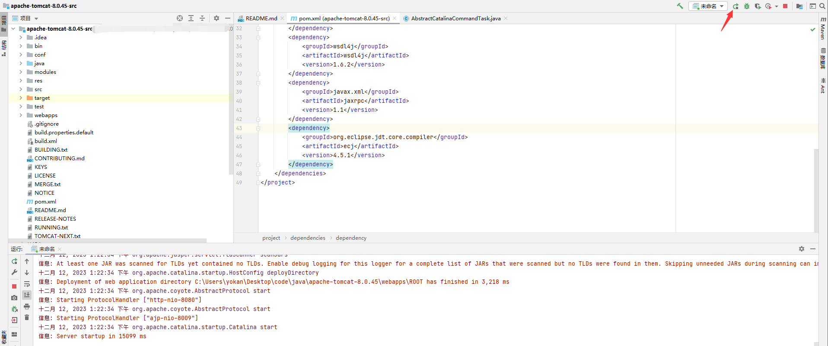The height and width of the screenshot is (346, 828).
Task: Click the Restore Layout icon in the Run panel
Action: point(14,334)
